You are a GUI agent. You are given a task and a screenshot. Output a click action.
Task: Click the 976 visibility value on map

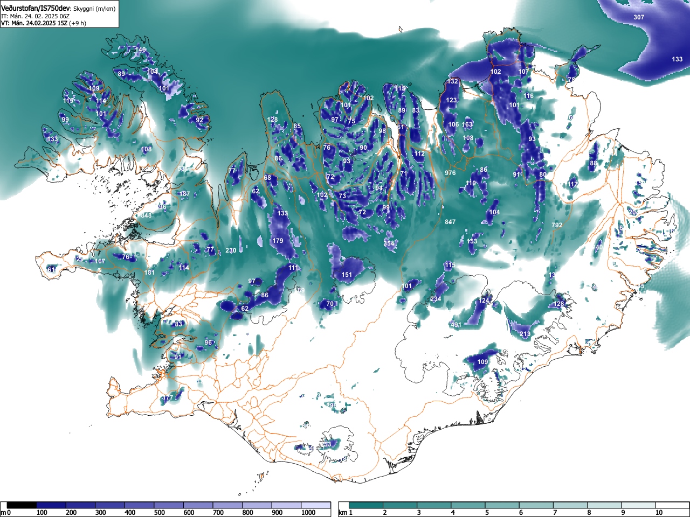[x=450, y=173]
